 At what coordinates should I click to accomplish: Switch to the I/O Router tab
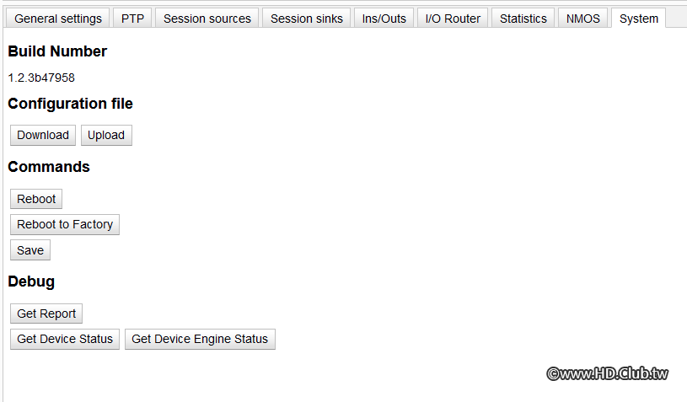[x=454, y=19]
